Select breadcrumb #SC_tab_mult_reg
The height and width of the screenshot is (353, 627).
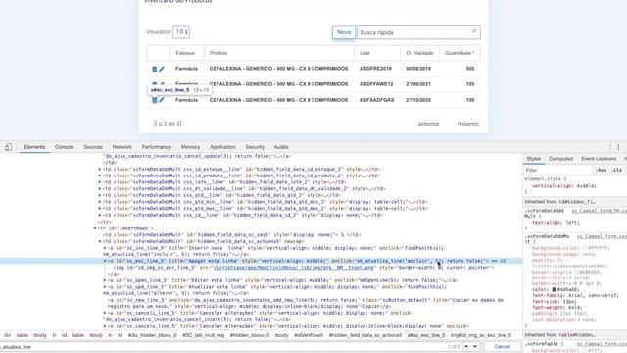coord(203,335)
